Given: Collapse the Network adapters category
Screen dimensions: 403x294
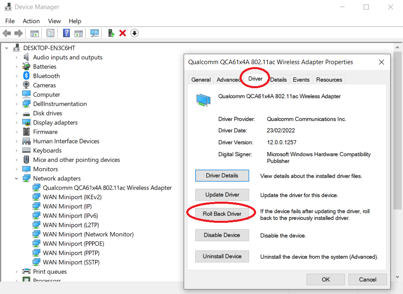Looking at the screenshot, I should pos(17,178).
